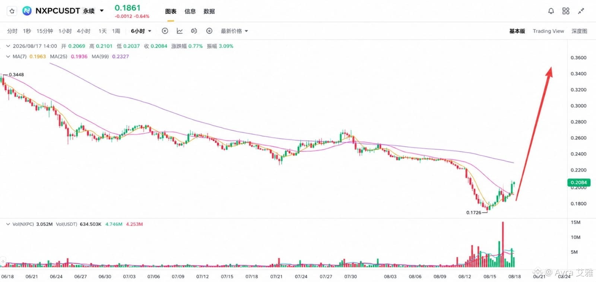This screenshot has height=282, width=596.
Task: Click the -0.0012 -0.64% change text
Action: 132,16
